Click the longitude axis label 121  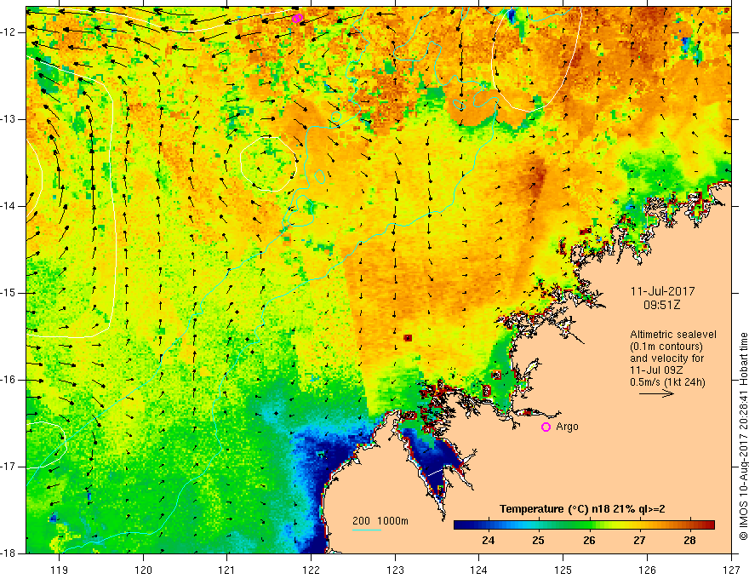click(227, 570)
